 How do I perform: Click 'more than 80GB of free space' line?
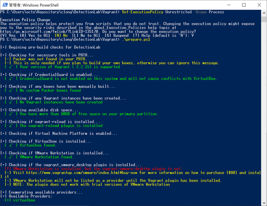click(x=81, y=114)
